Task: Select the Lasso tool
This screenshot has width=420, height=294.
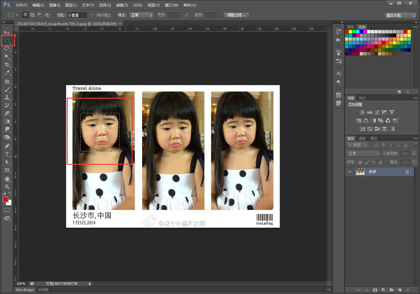Action: (7, 49)
